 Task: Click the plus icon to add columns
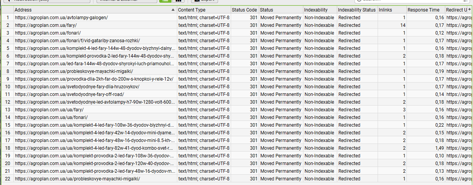(x=470, y=10)
